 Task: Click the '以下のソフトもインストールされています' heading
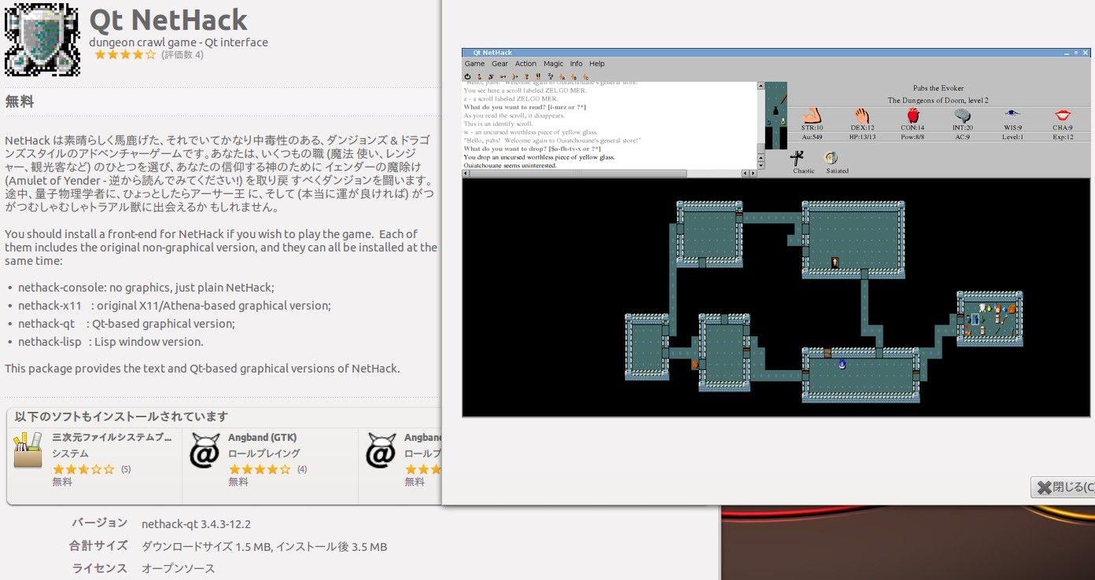121,417
